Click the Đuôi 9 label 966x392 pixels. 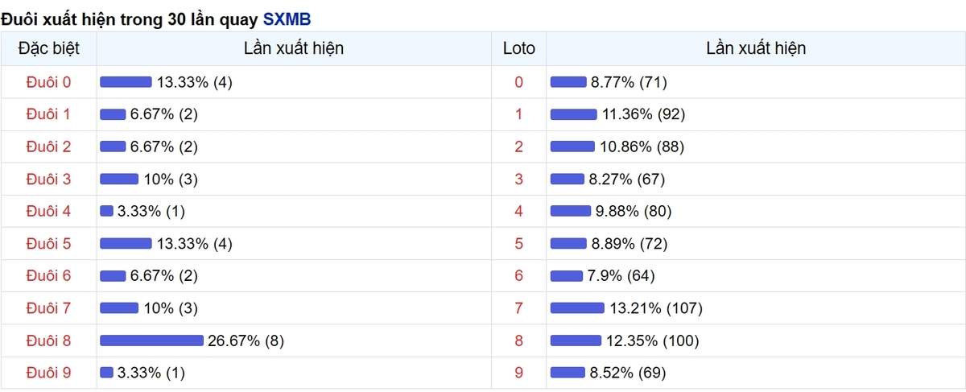pyautogui.click(x=48, y=373)
